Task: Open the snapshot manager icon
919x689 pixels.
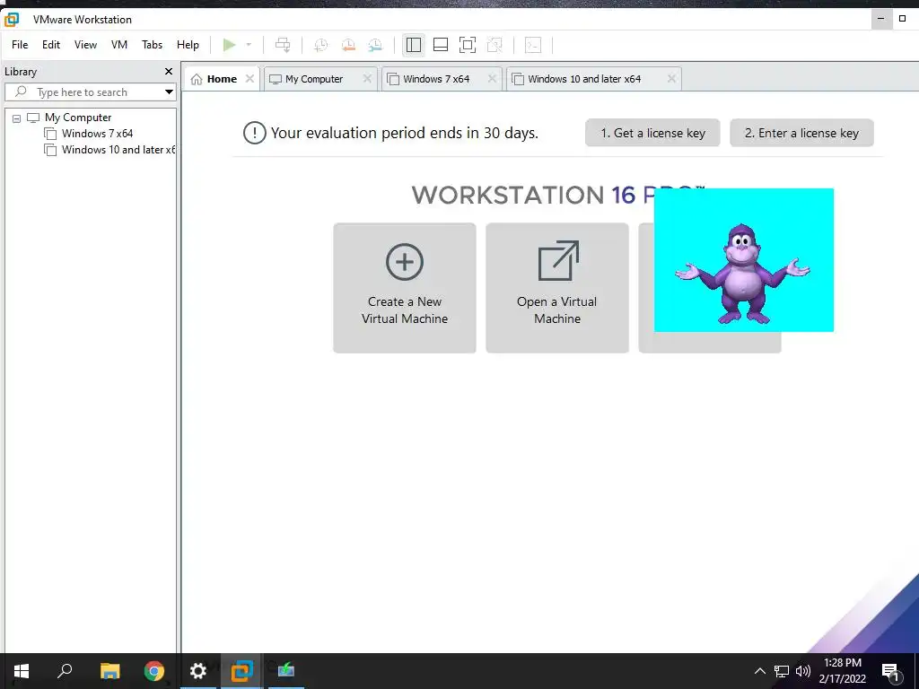Action: coord(375,45)
